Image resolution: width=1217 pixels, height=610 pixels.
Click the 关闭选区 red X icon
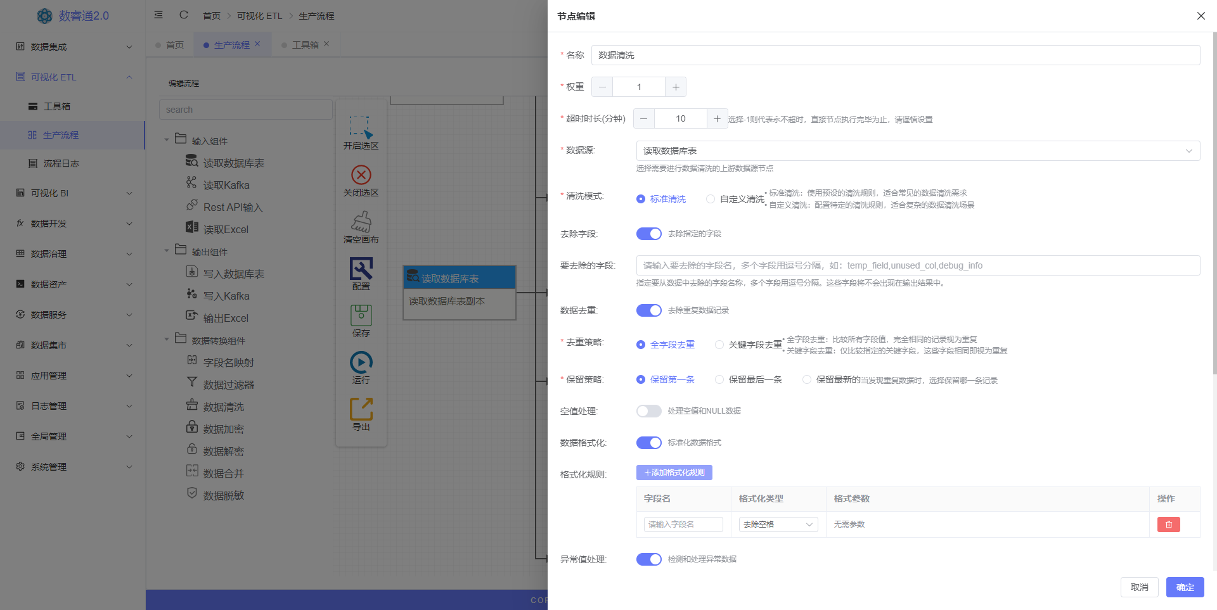(x=361, y=174)
